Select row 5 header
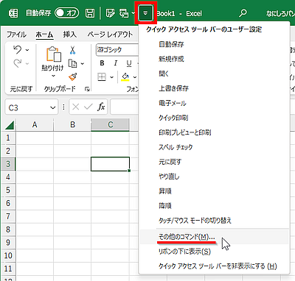295x281 pixels. click(x=8, y=190)
